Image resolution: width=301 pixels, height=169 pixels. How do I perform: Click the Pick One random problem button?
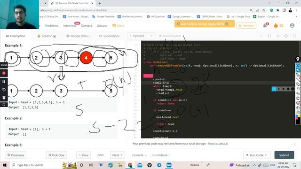click(x=56, y=155)
